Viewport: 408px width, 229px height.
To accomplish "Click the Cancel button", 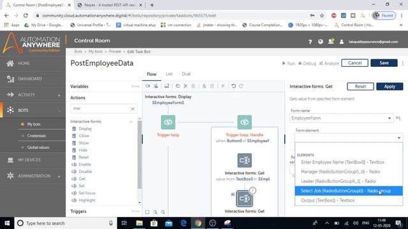I will pyautogui.click(x=354, y=63).
